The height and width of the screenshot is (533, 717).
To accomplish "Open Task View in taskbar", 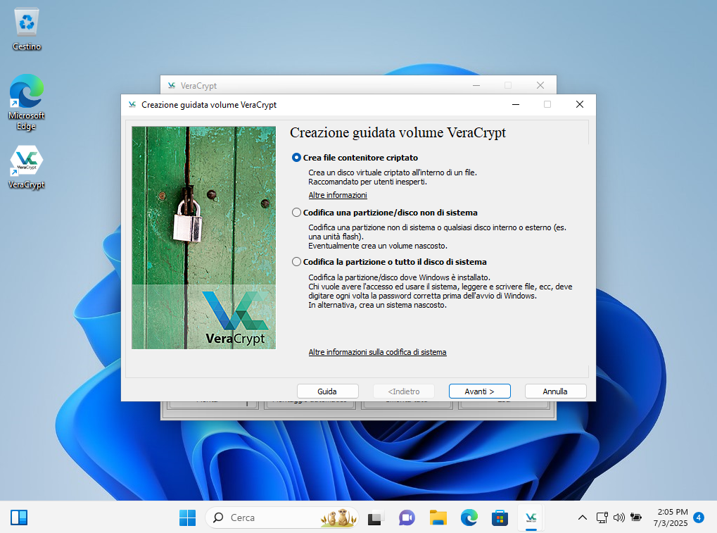I will click(x=375, y=518).
